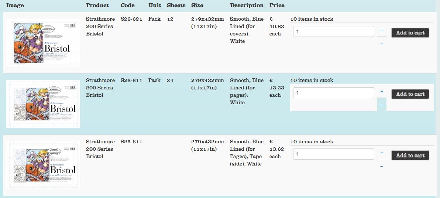The image size is (440, 198).
Task: Open the Bristol pages pad image for S26-611
Action: click(x=43, y=104)
